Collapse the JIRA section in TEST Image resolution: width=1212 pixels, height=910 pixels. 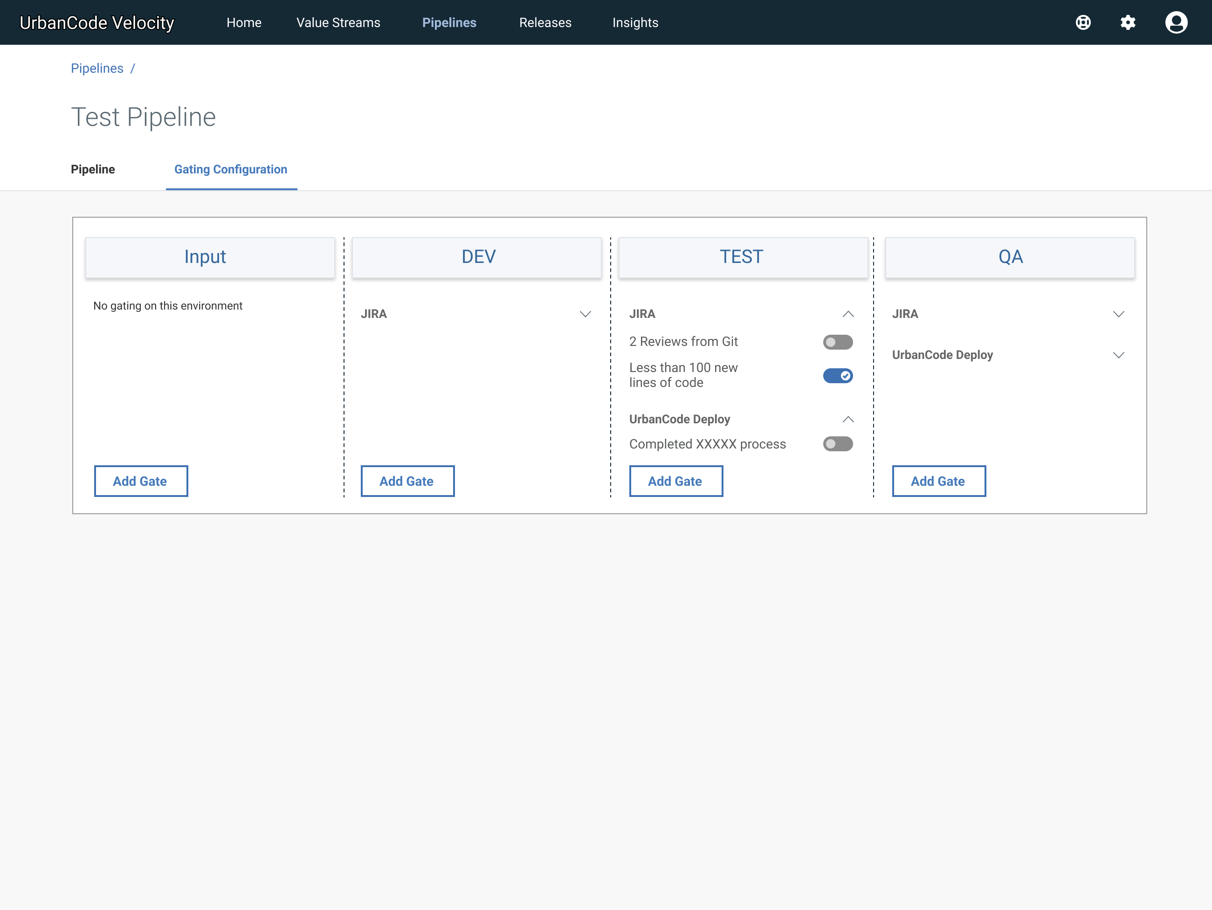point(847,314)
